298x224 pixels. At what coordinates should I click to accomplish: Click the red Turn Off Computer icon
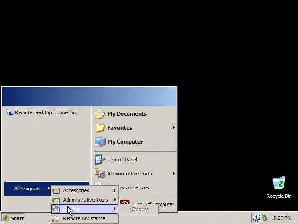point(125,202)
